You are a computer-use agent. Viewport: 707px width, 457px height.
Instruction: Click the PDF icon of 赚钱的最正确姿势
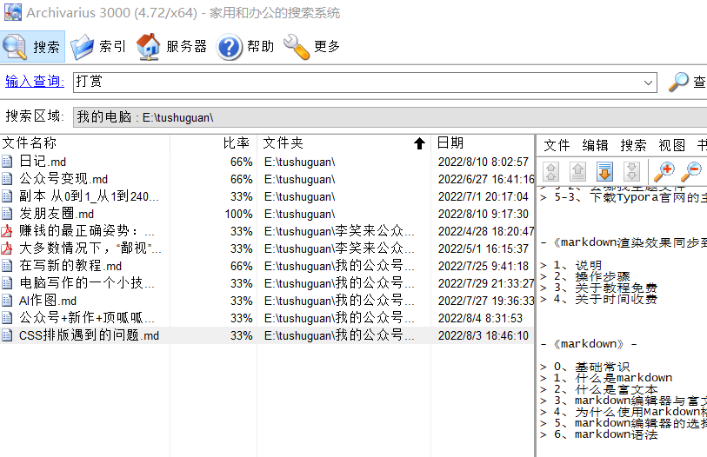[7, 231]
